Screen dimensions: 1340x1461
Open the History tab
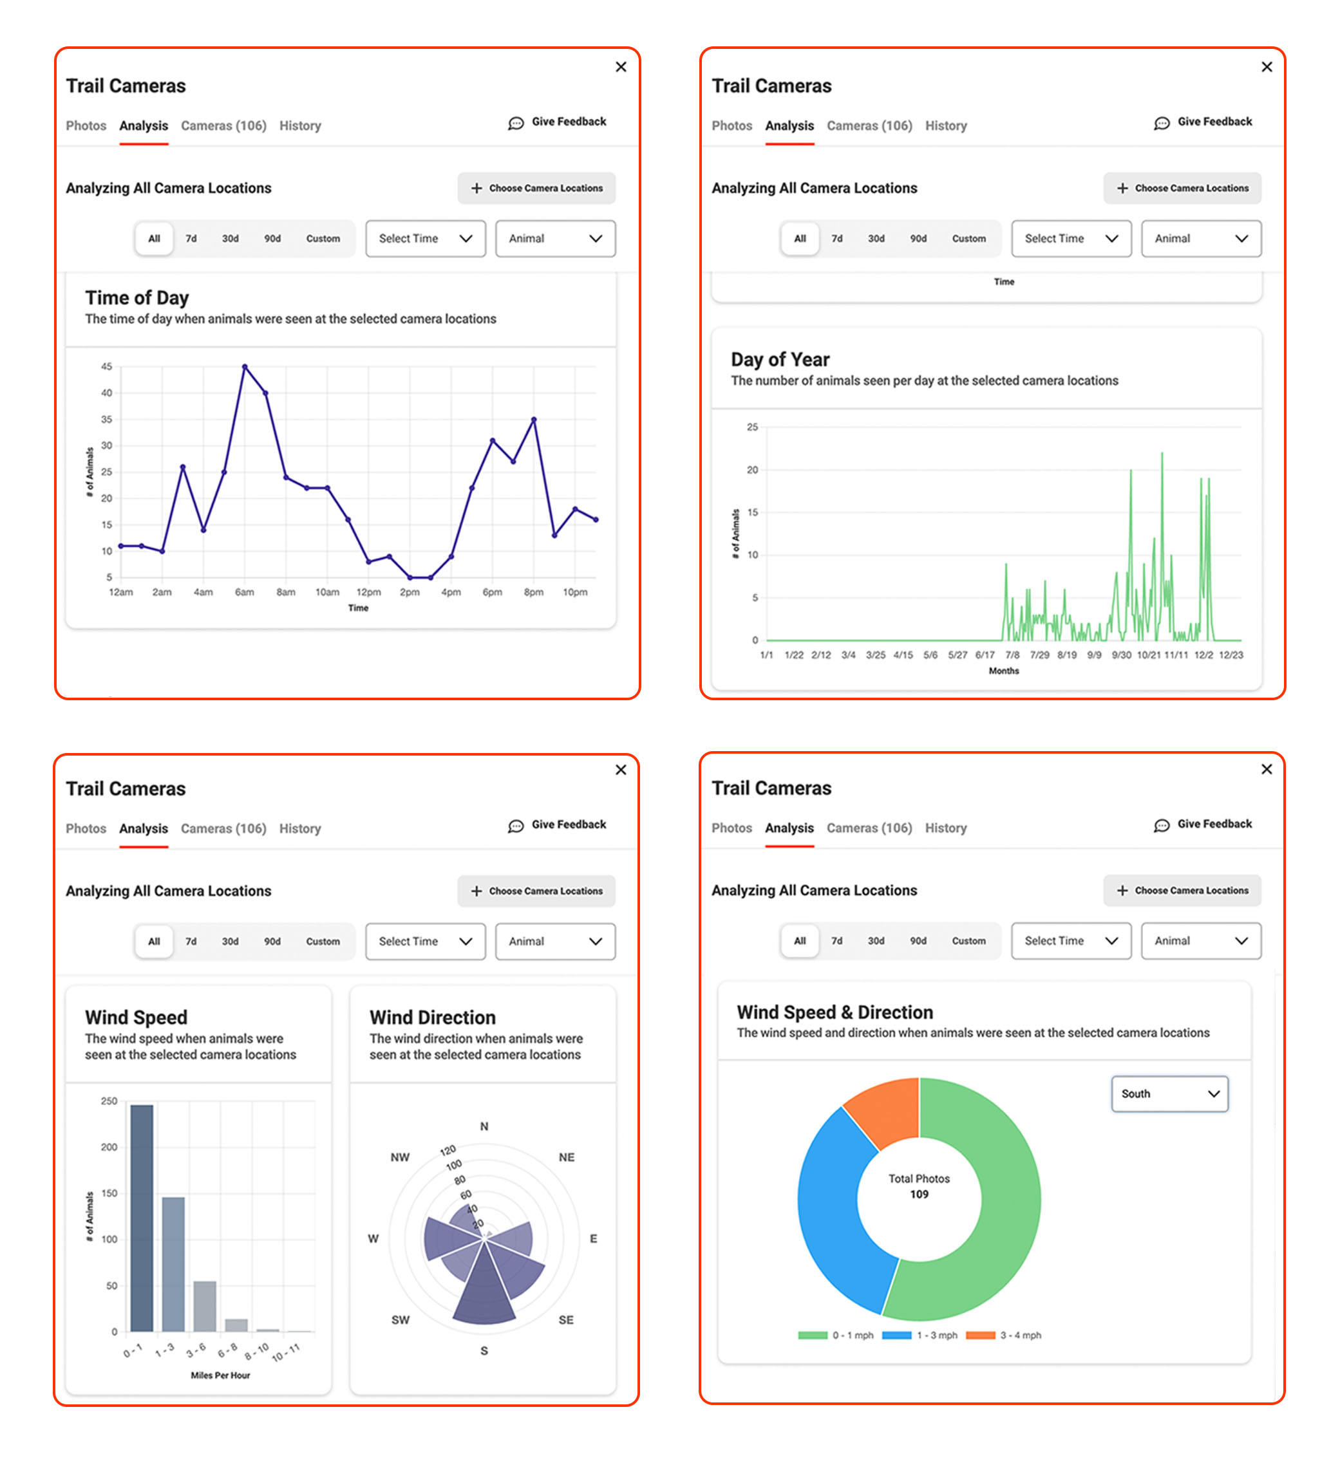(299, 126)
